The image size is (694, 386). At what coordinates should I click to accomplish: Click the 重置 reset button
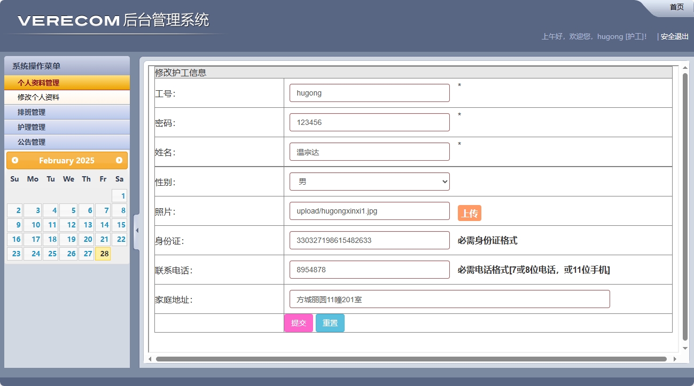(330, 322)
